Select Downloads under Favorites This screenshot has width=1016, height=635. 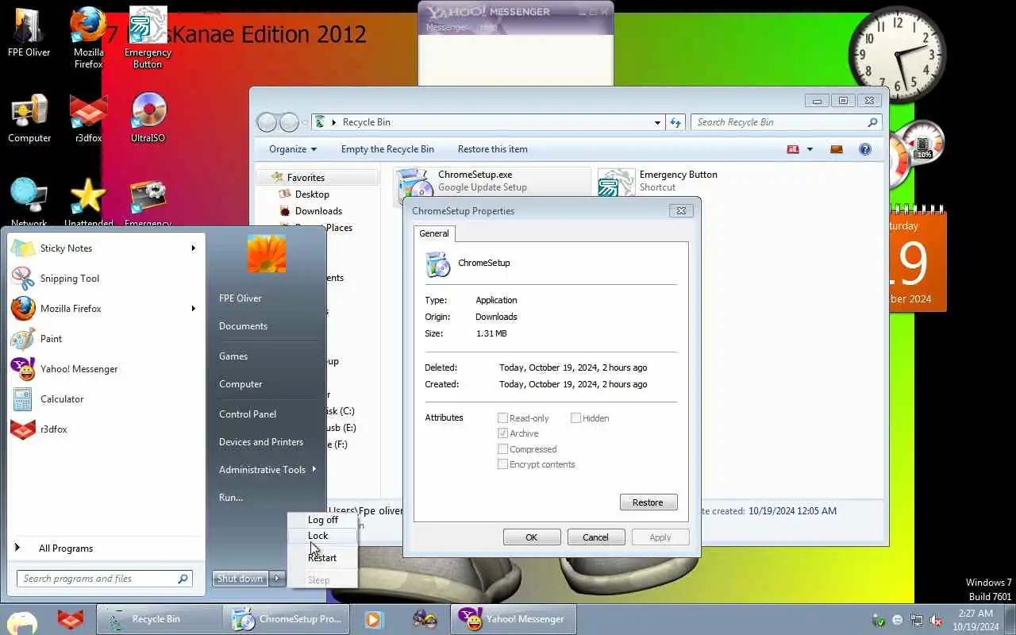coord(318,211)
